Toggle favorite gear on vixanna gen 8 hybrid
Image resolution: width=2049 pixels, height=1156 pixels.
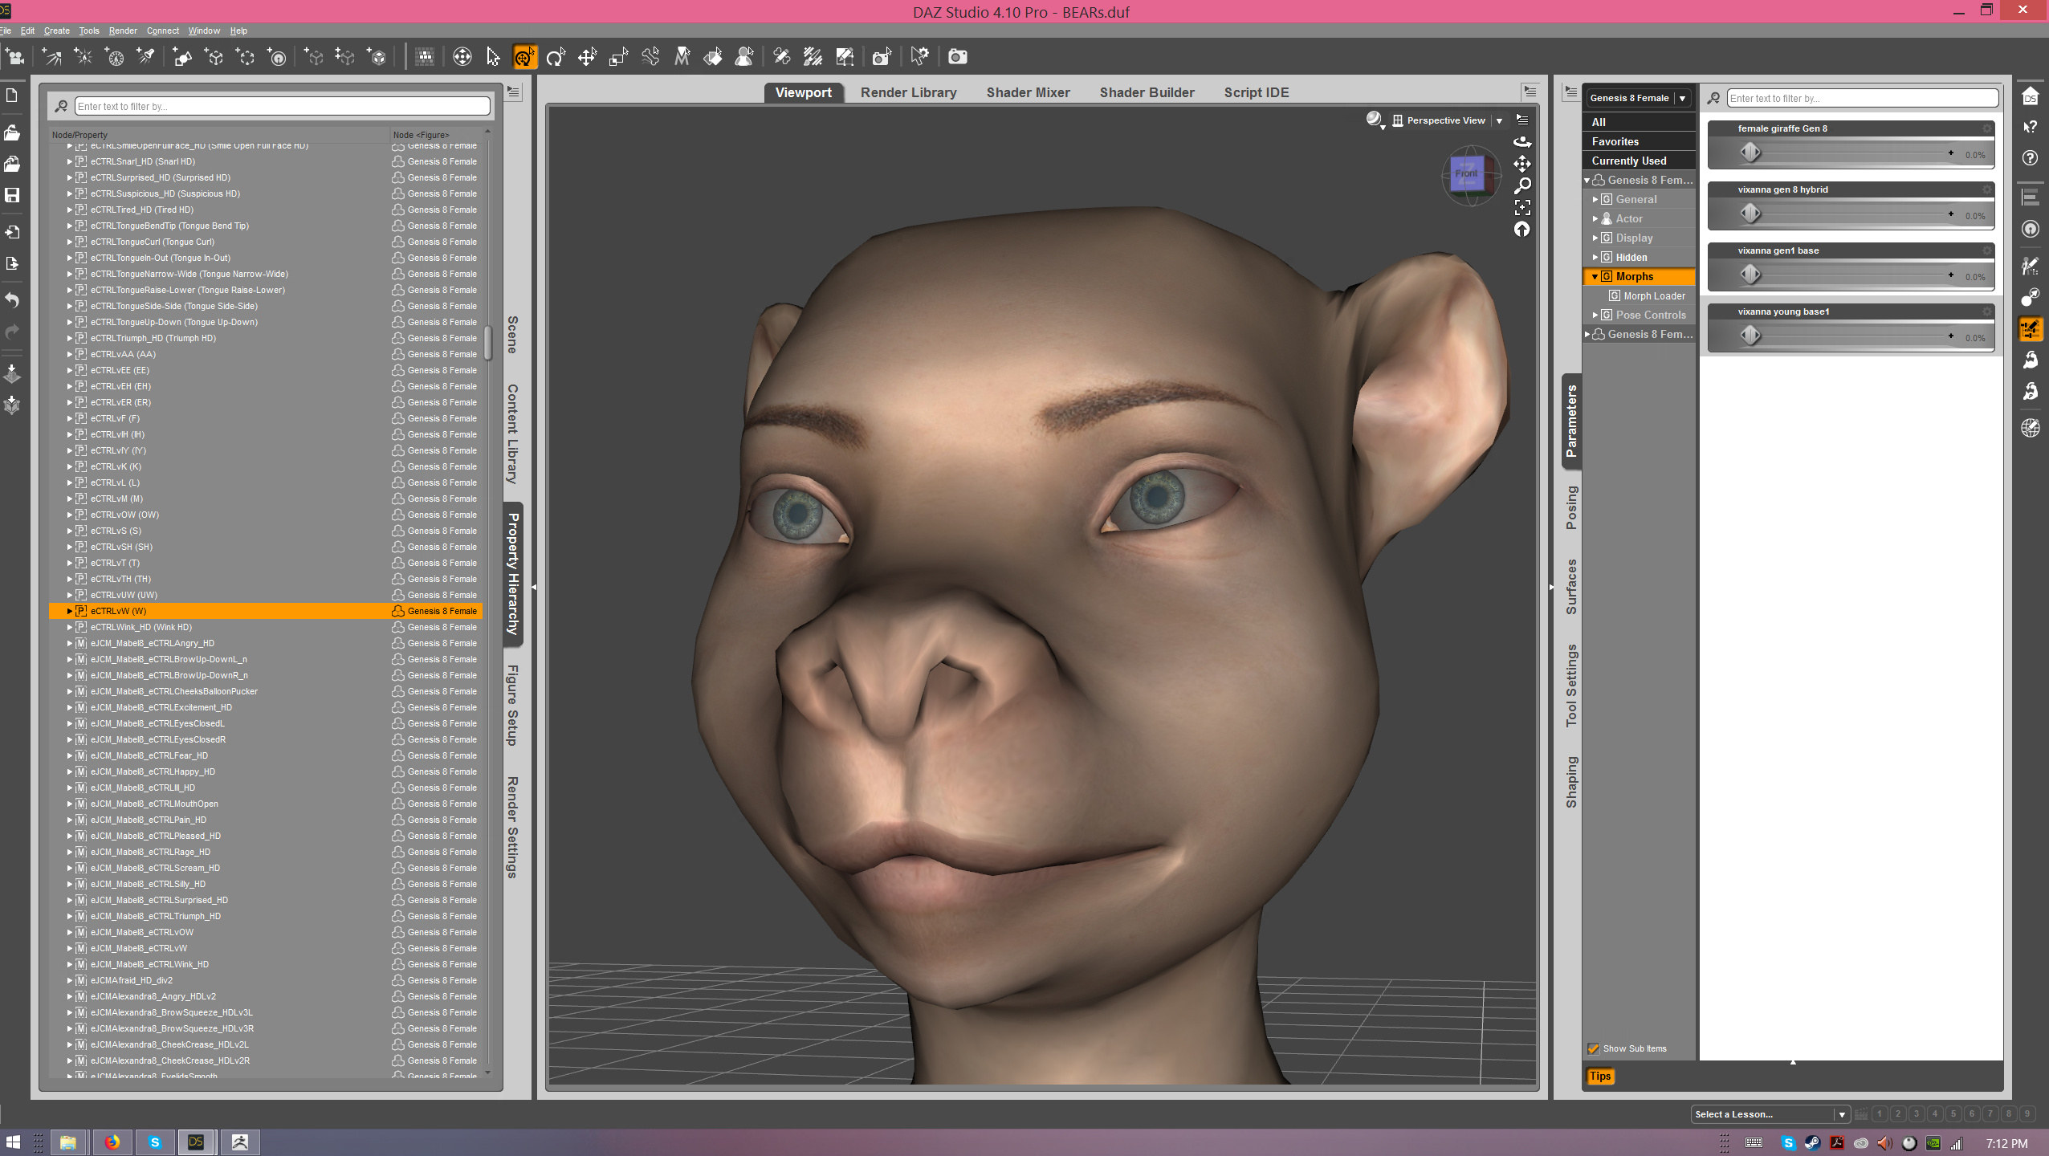(x=1986, y=189)
